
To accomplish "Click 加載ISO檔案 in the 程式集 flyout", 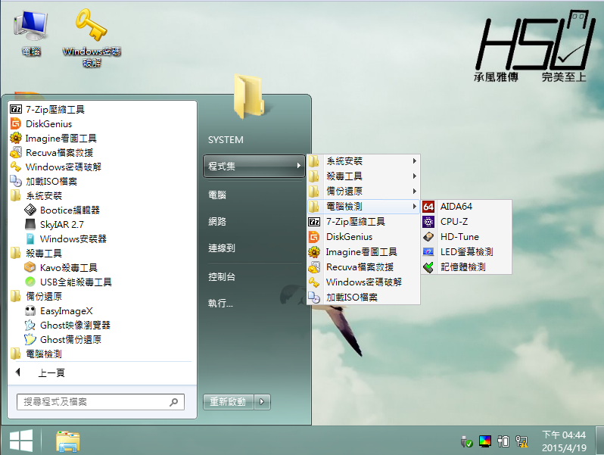I will click(x=363, y=297).
